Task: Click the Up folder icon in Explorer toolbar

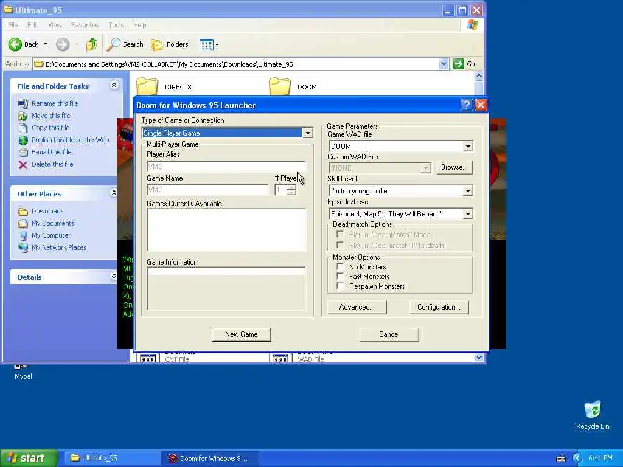Action: pyautogui.click(x=92, y=44)
